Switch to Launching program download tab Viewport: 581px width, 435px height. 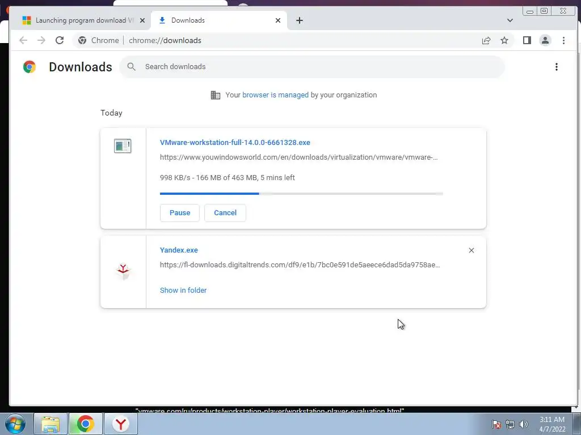point(80,20)
